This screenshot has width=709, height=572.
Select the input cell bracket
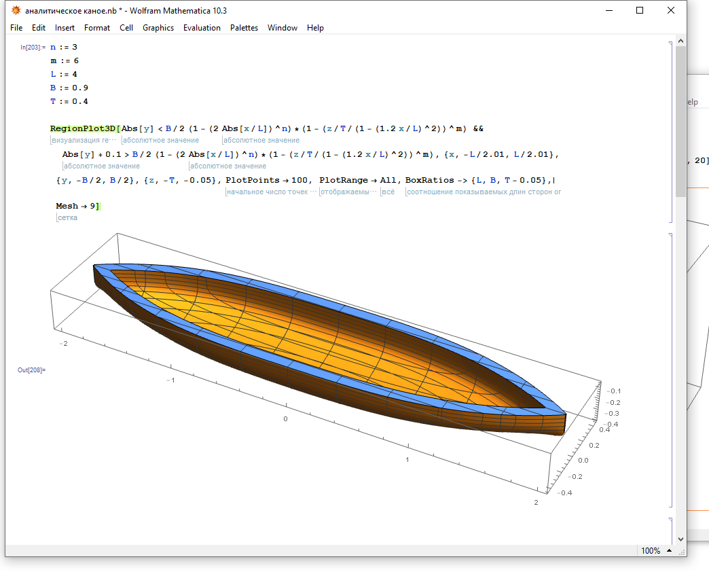pyautogui.click(x=671, y=130)
